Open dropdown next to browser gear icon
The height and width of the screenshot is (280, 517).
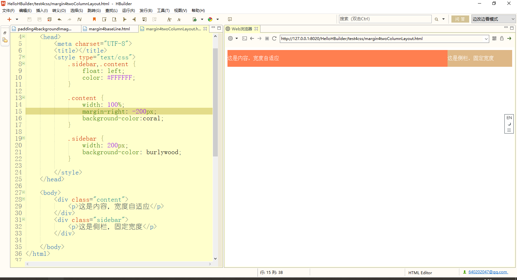[x=237, y=38]
